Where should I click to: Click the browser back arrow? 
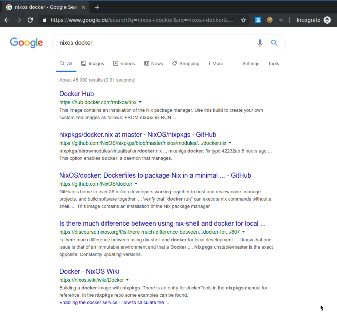click(7, 20)
